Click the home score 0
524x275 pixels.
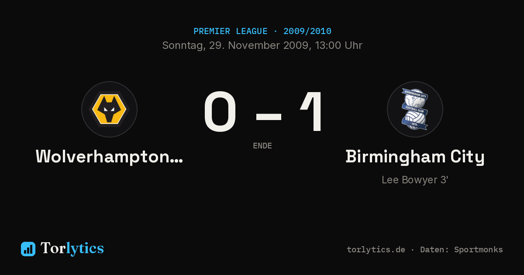[221, 111]
